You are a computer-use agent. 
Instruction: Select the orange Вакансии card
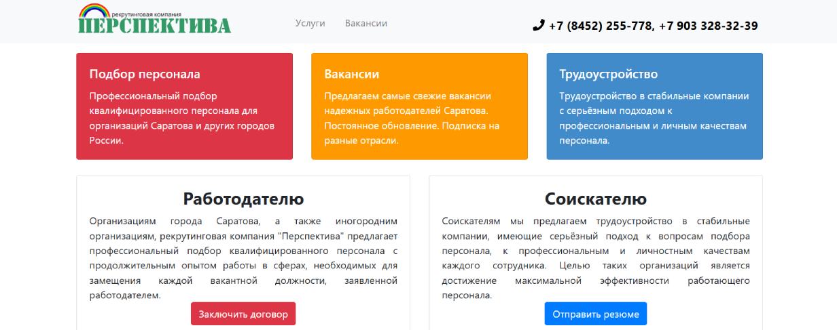[x=419, y=106]
